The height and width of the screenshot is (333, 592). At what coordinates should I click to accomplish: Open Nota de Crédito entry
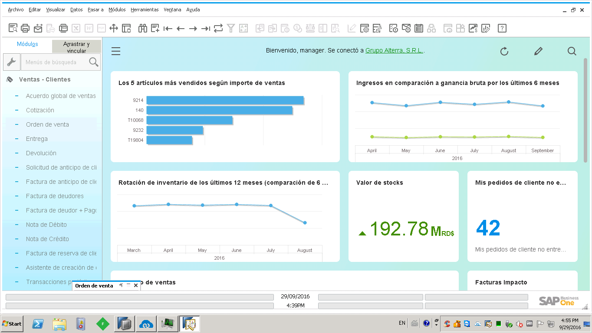[47, 239]
